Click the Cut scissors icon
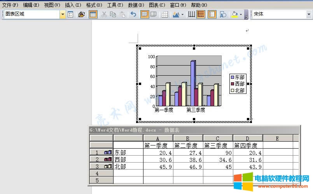This screenshot has height=194, width=313. (x=104, y=14)
